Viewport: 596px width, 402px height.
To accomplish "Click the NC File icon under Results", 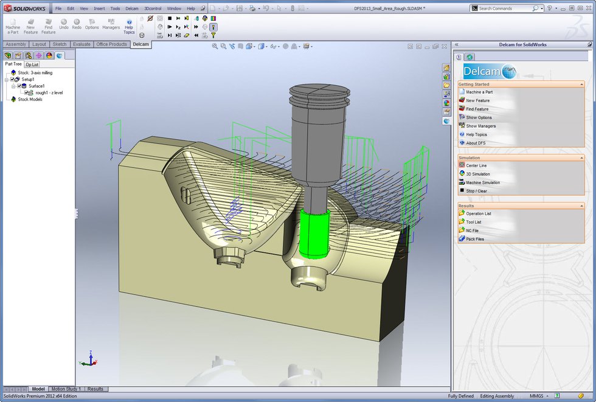I will pyautogui.click(x=463, y=230).
